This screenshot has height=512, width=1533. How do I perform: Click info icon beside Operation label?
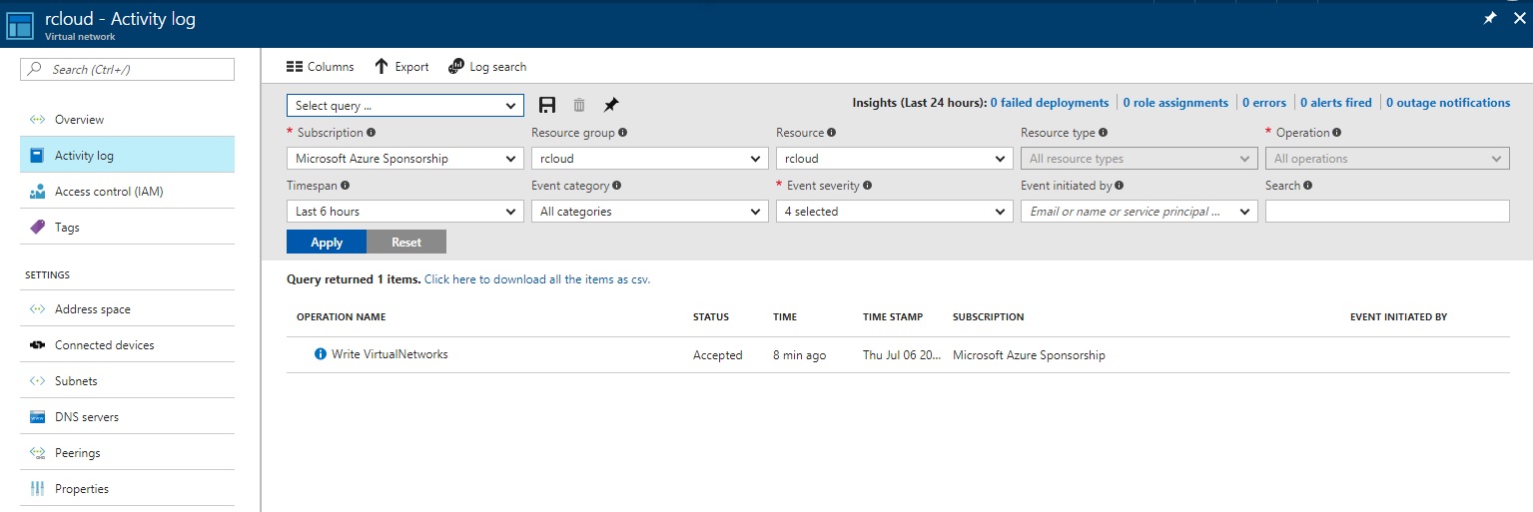1337,132
